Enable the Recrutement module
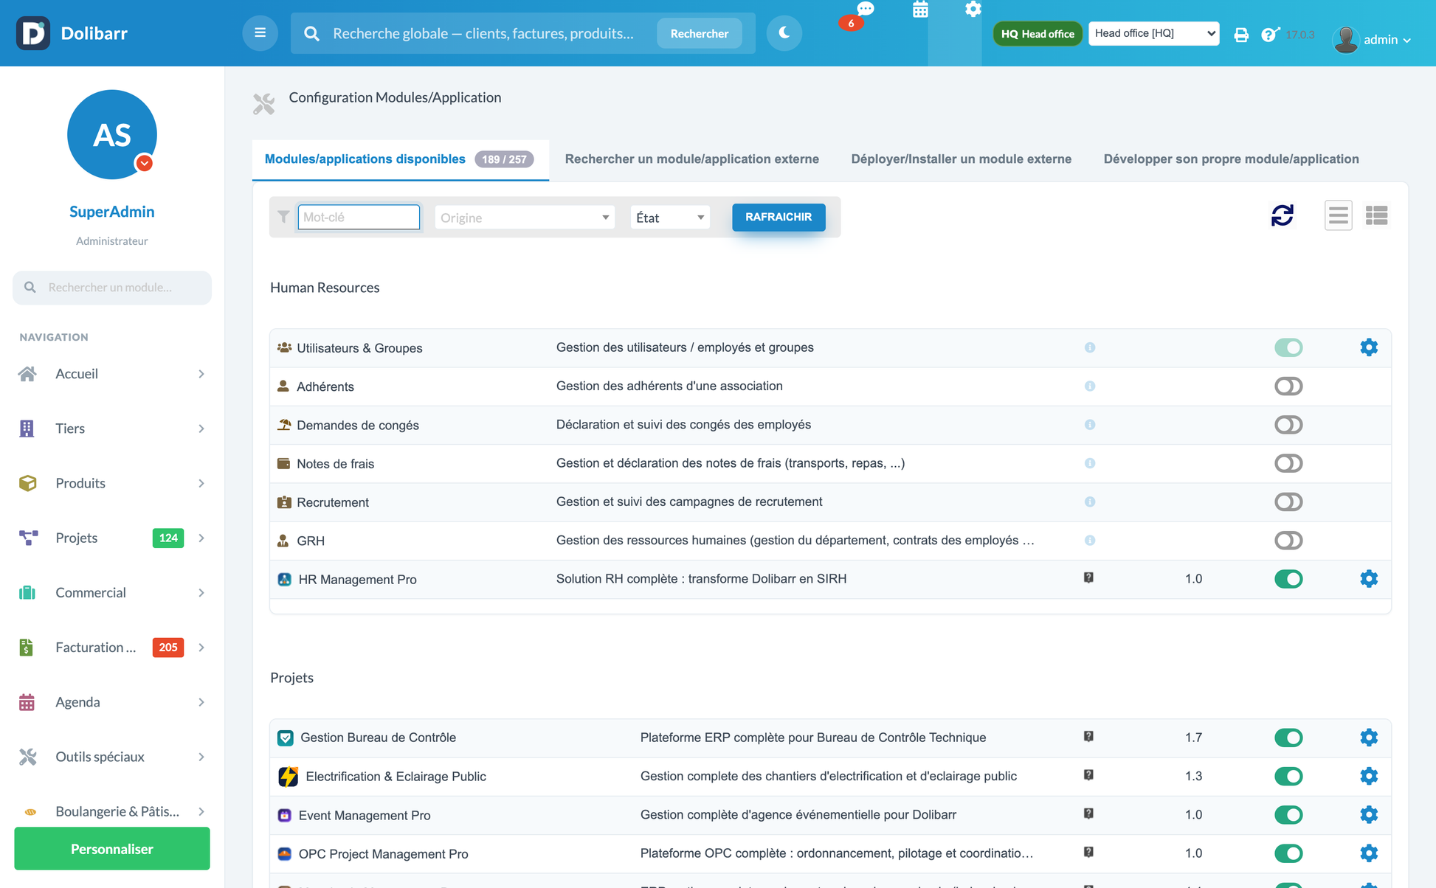The width and height of the screenshot is (1436, 888). pos(1288,502)
